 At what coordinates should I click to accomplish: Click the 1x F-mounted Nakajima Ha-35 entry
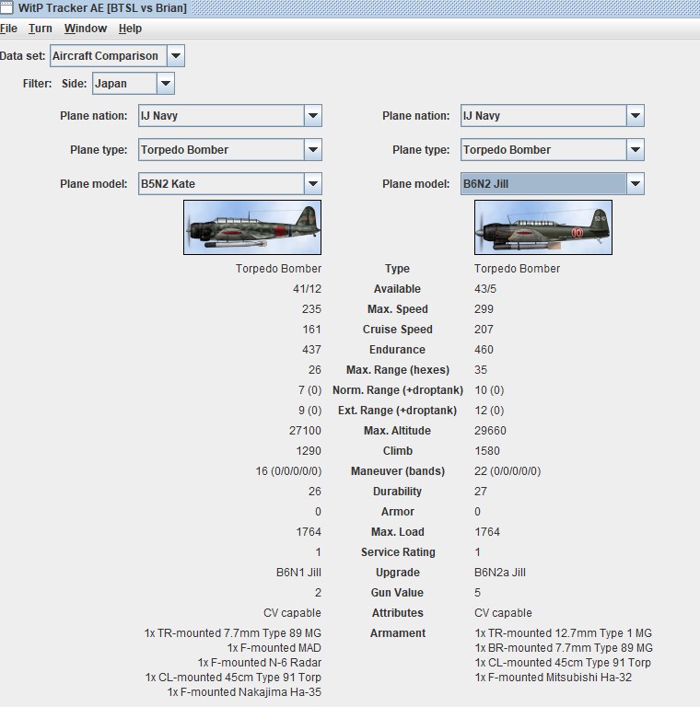244,692
